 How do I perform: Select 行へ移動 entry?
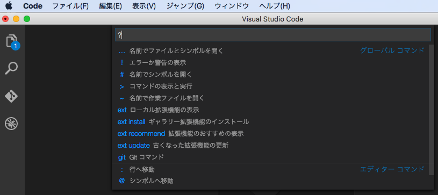[271, 169]
